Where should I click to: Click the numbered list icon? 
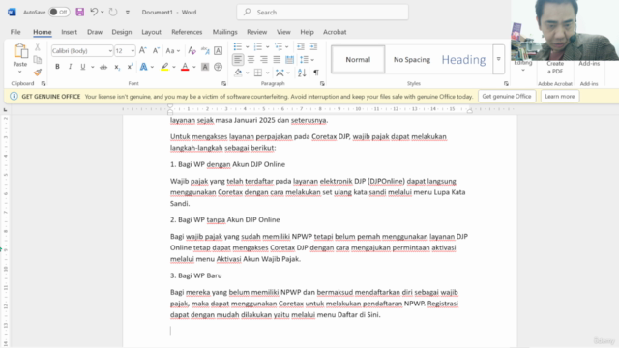[x=258, y=47]
